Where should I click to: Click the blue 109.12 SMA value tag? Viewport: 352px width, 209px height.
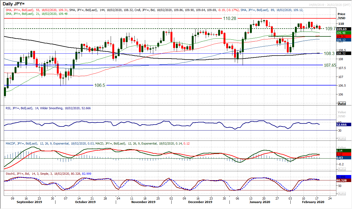point(344,40)
